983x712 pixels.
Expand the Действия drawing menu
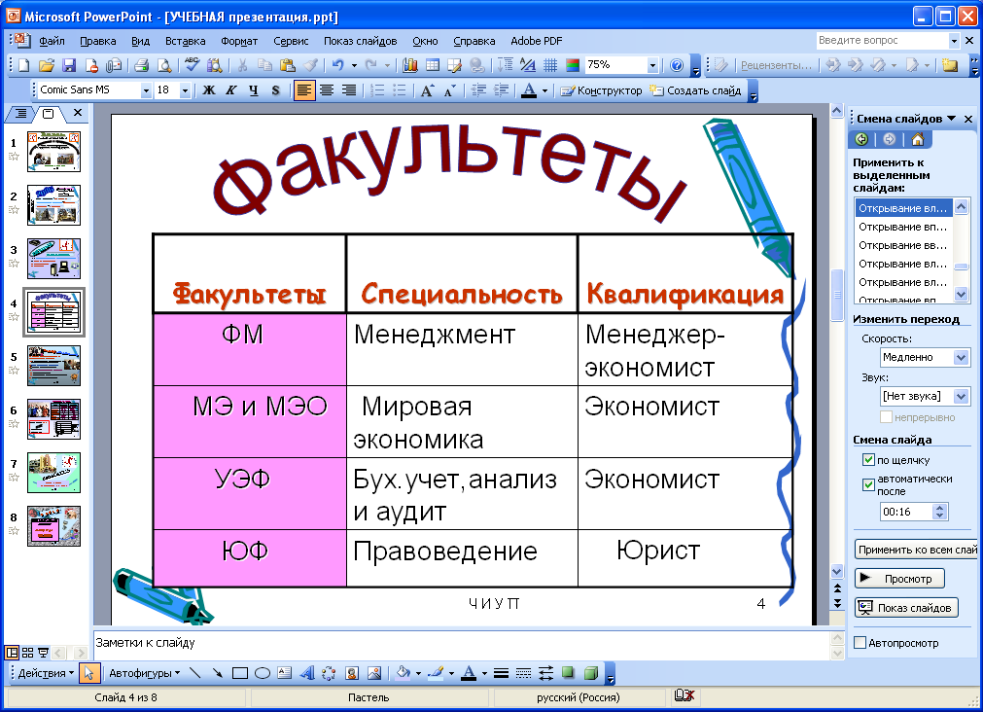click(x=46, y=673)
